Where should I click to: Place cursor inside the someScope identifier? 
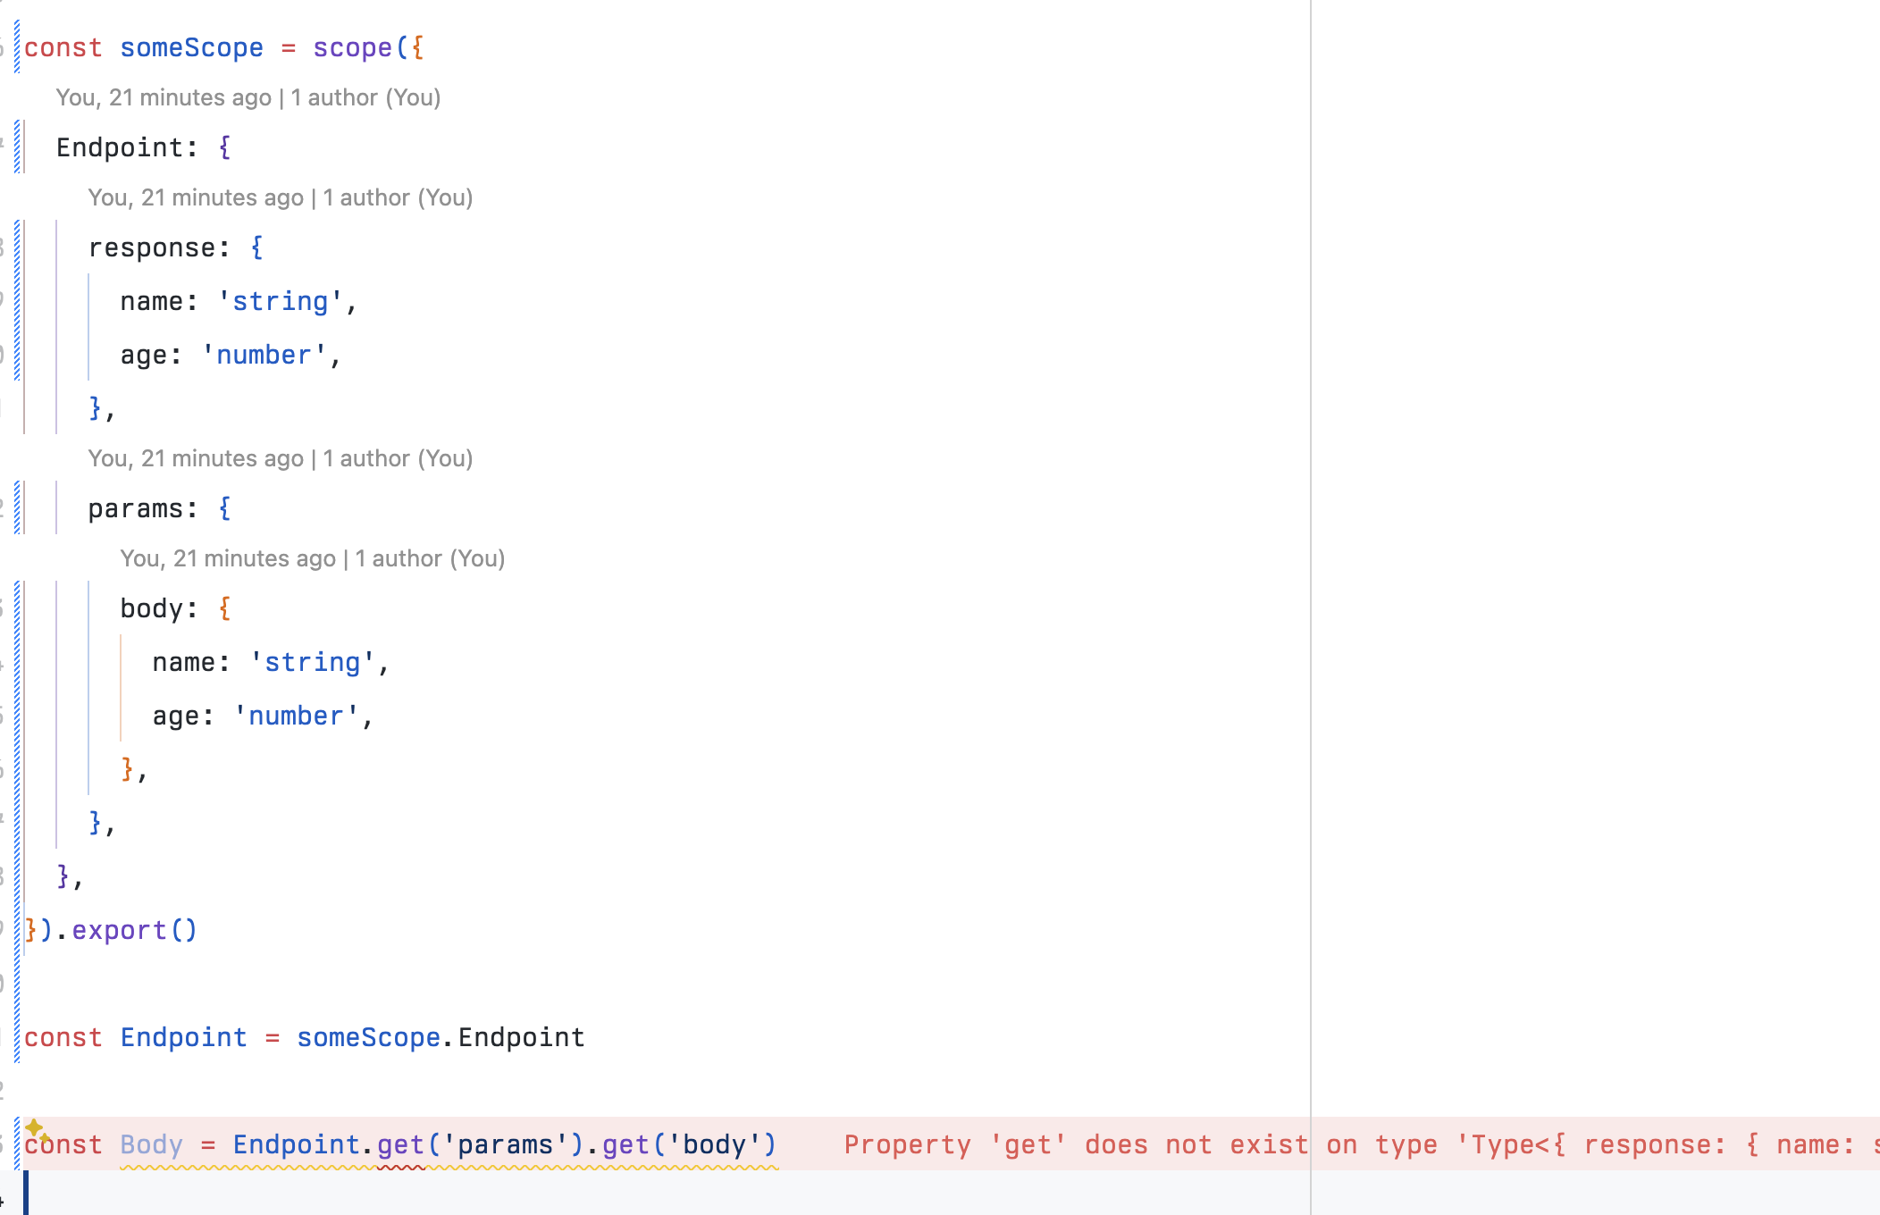192,47
